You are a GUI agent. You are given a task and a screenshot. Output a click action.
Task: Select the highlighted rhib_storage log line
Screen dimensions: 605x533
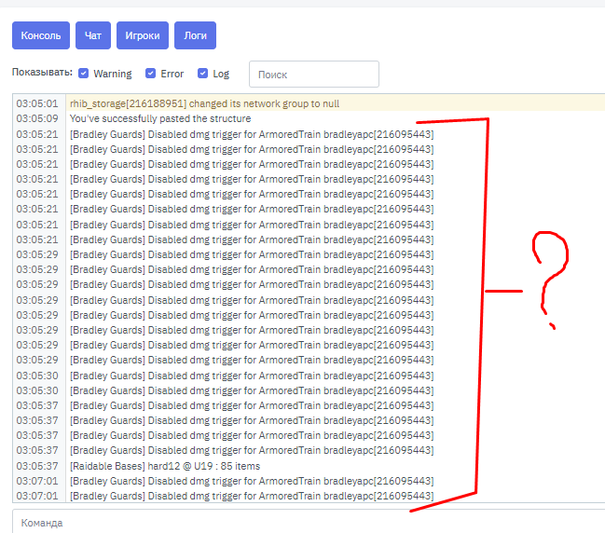[204, 103]
